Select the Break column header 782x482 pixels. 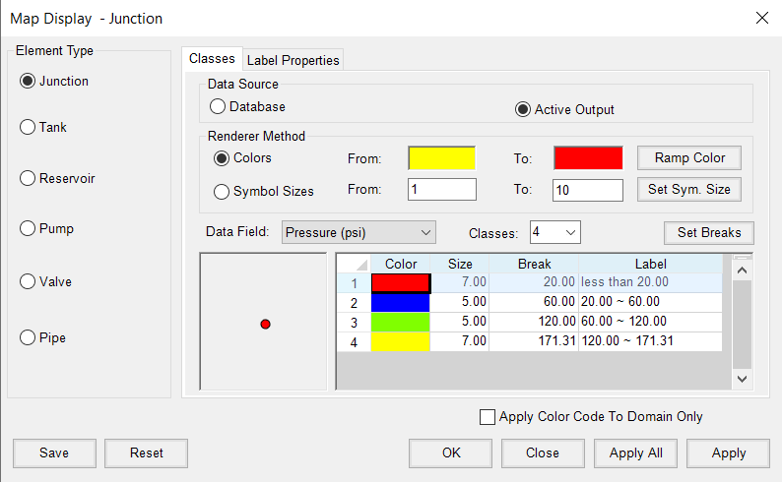[534, 264]
